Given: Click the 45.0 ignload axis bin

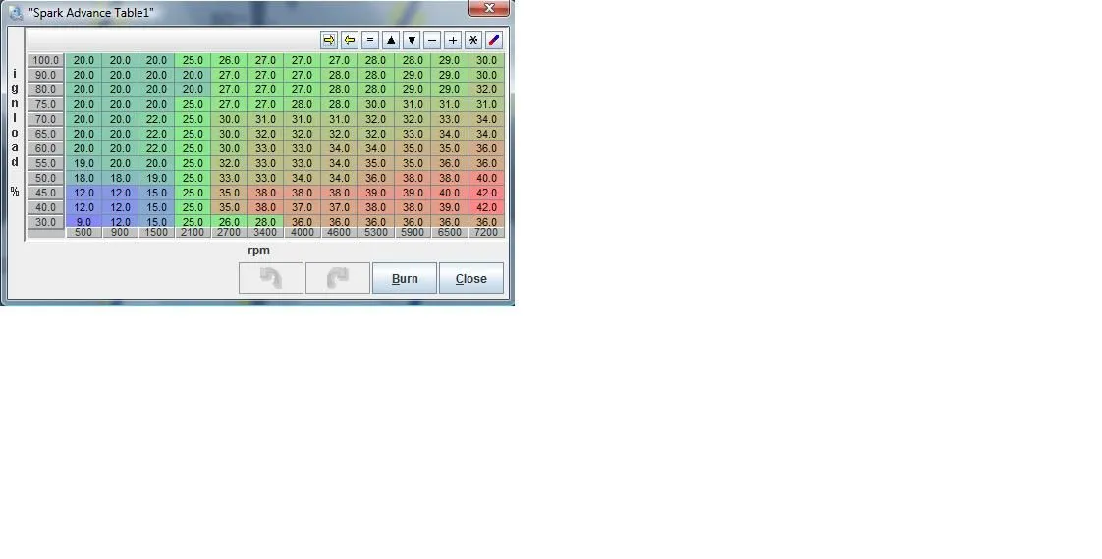Looking at the screenshot, I should [x=45, y=193].
